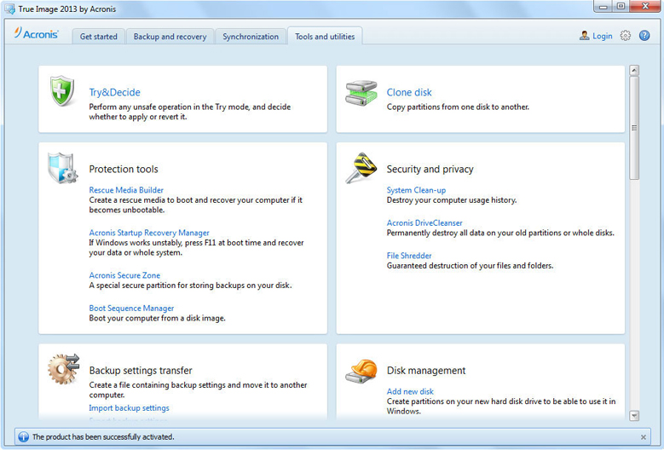Click the Disk management icon
Viewport: 664px width, 450px height.
pyautogui.click(x=361, y=371)
